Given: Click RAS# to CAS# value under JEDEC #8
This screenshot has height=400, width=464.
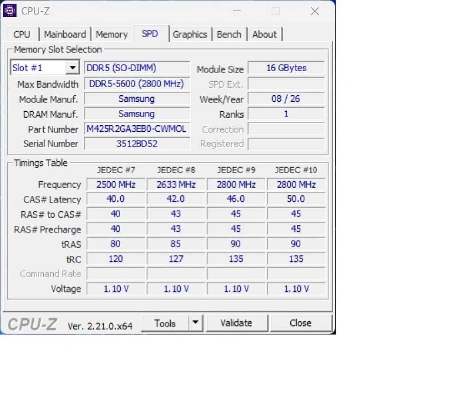Looking at the screenshot, I should tap(176, 214).
